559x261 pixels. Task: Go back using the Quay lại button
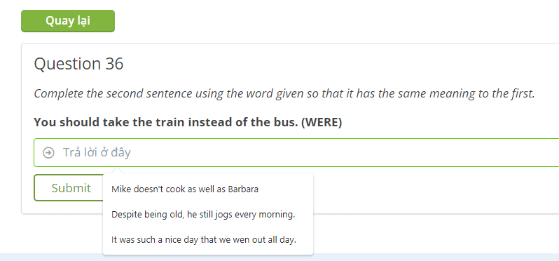(68, 21)
